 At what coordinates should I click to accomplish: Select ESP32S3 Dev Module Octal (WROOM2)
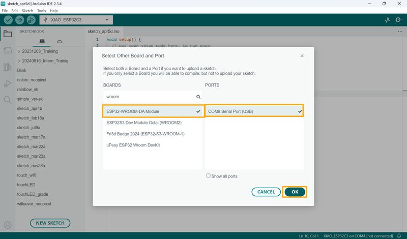153,123
